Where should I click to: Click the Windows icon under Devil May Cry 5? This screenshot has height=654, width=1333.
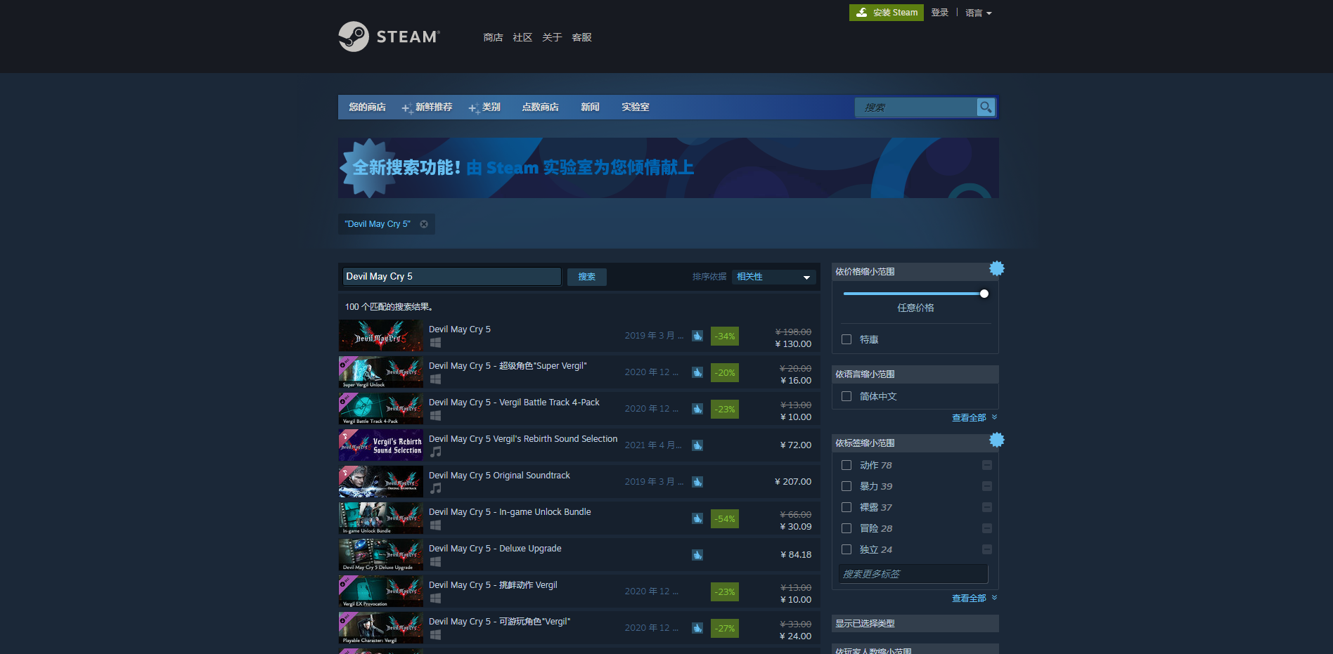435,343
